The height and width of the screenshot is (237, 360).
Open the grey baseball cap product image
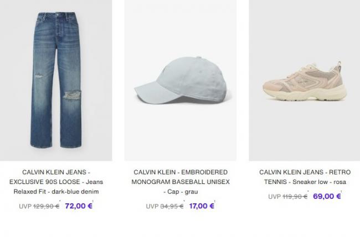pyautogui.click(x=181, y=80)
